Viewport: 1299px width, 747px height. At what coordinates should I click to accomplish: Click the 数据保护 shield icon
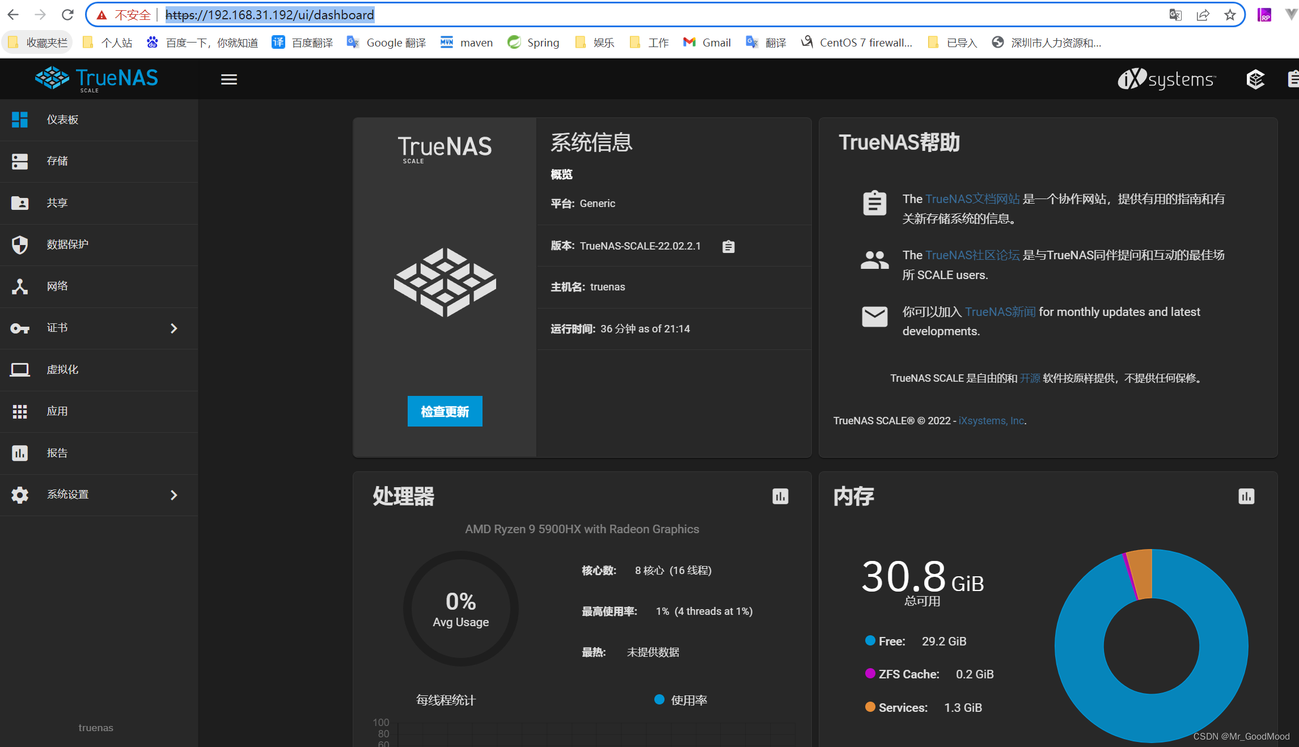[20, 244]
